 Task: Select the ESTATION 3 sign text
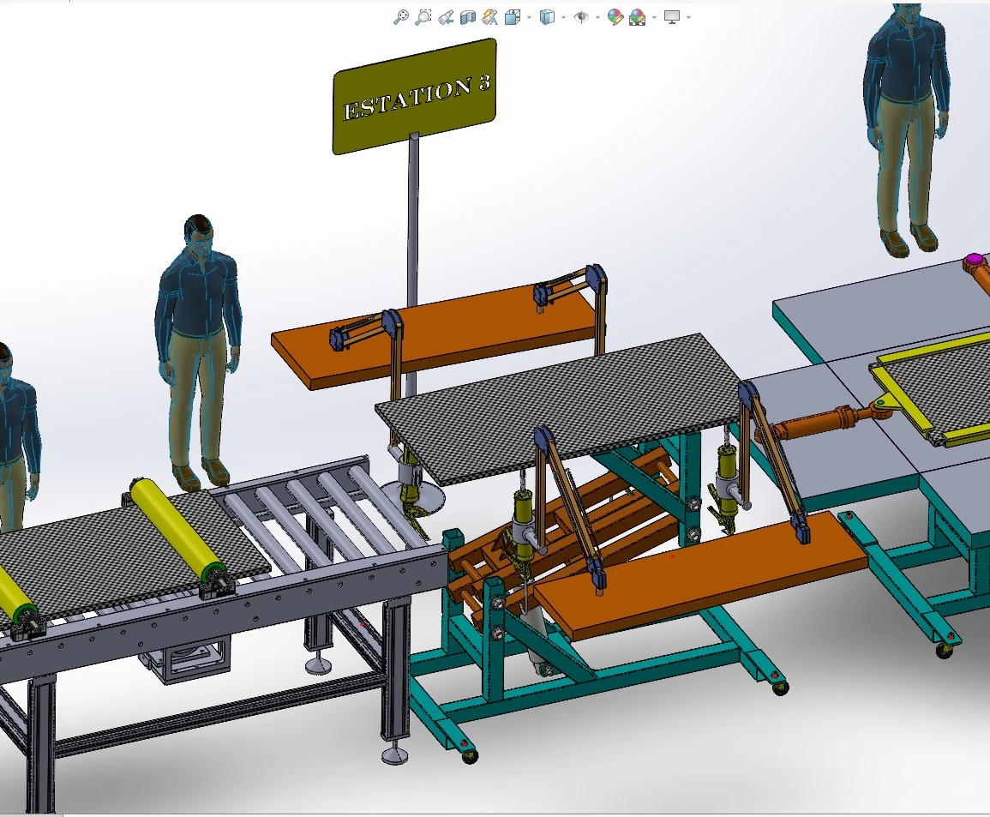pyautogui.click(x=416, y=98)
